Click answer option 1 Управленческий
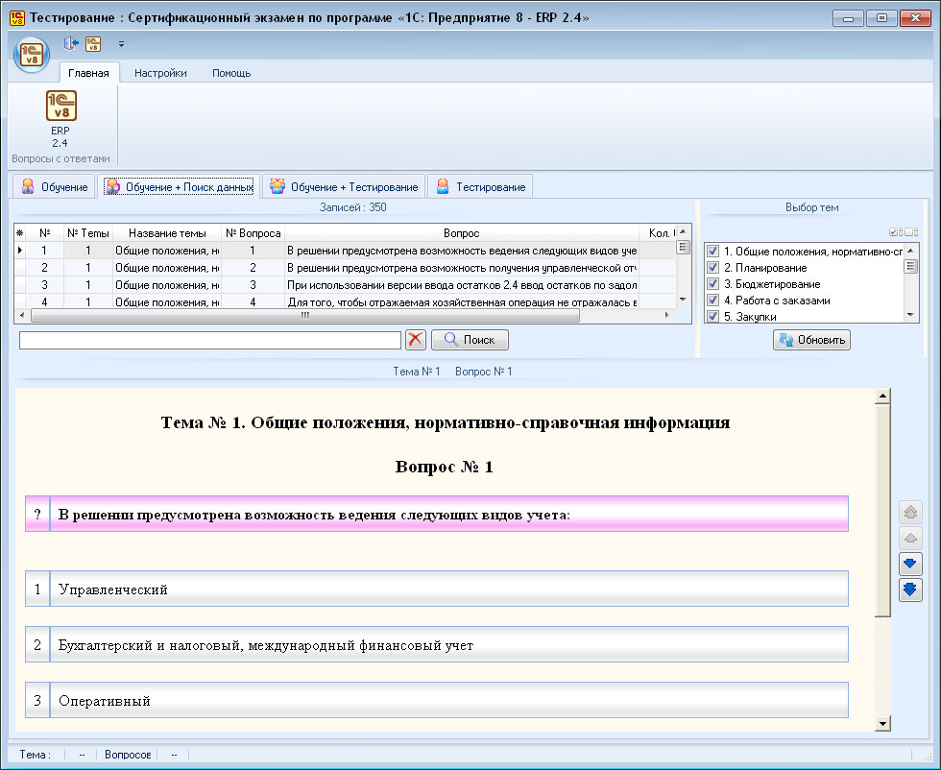The image size is (941, 770). [x=437, y=589]
